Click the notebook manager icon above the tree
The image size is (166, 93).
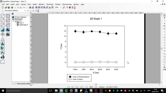(13, 14)
